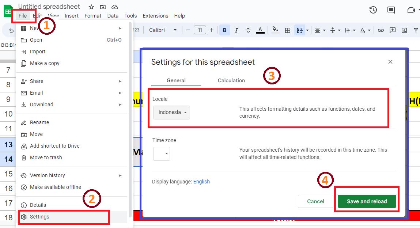Viewport: 420px width, 228px height.
Task: Open cell borders tool
Action: click(x=288, y=30)
